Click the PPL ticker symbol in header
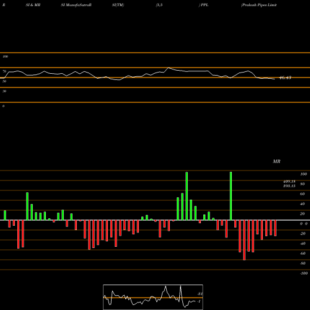This screenshot has width=310, height=310. point(204,5)
